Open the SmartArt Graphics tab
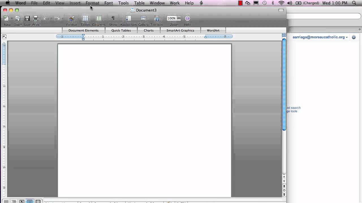 click(180, 30)
